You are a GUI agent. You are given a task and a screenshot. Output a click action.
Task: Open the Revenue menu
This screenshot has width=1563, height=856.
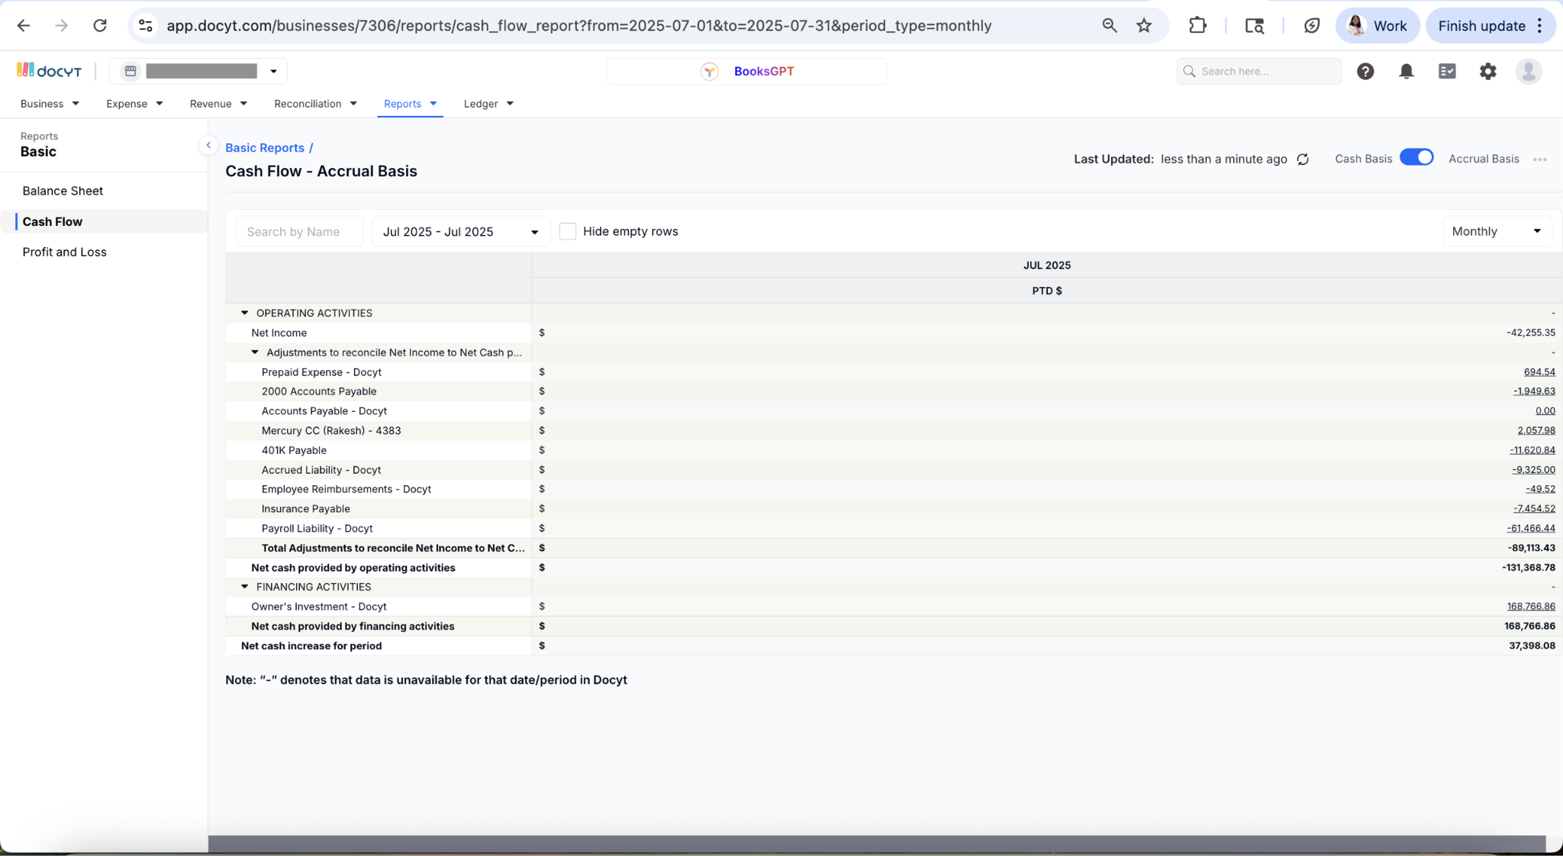pyautogui.click(x=218, y=104)
